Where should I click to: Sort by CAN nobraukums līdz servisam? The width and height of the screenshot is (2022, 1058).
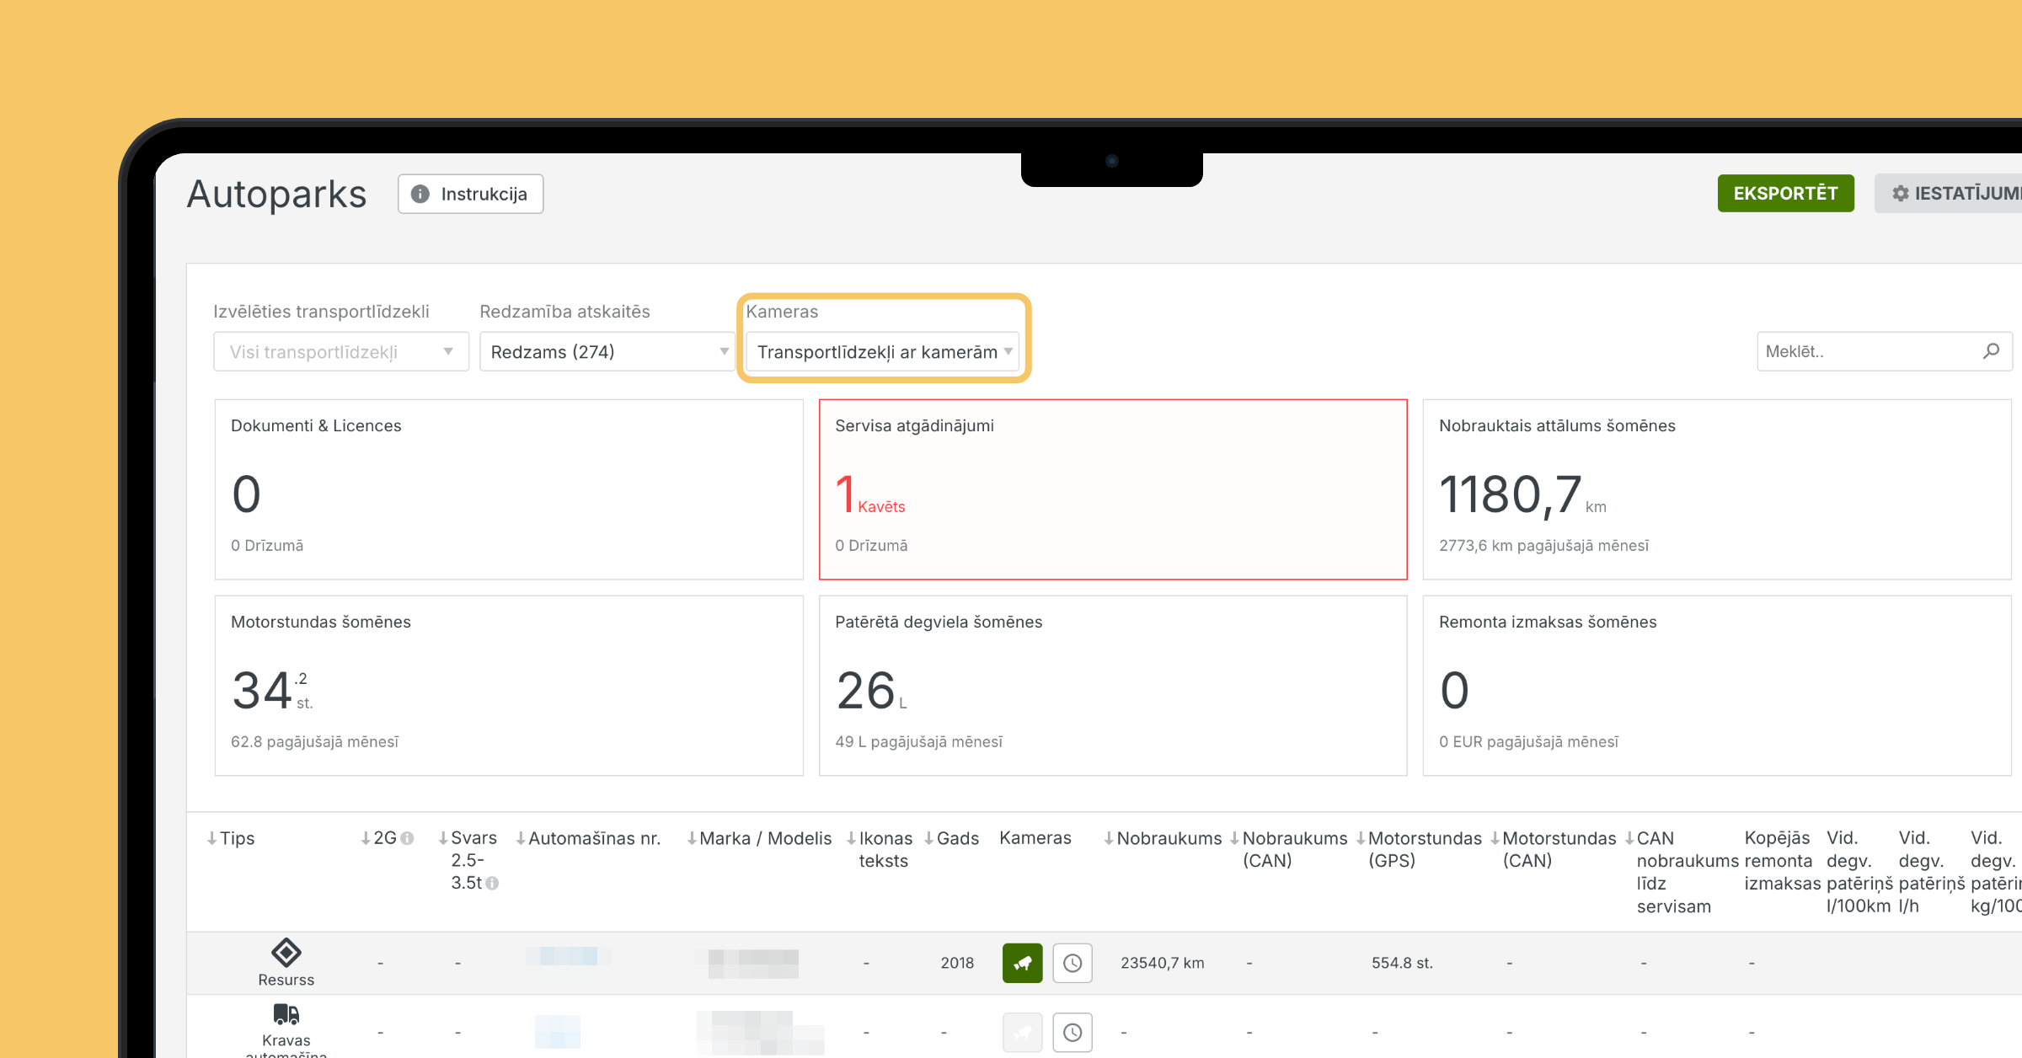coord(1682,872)
